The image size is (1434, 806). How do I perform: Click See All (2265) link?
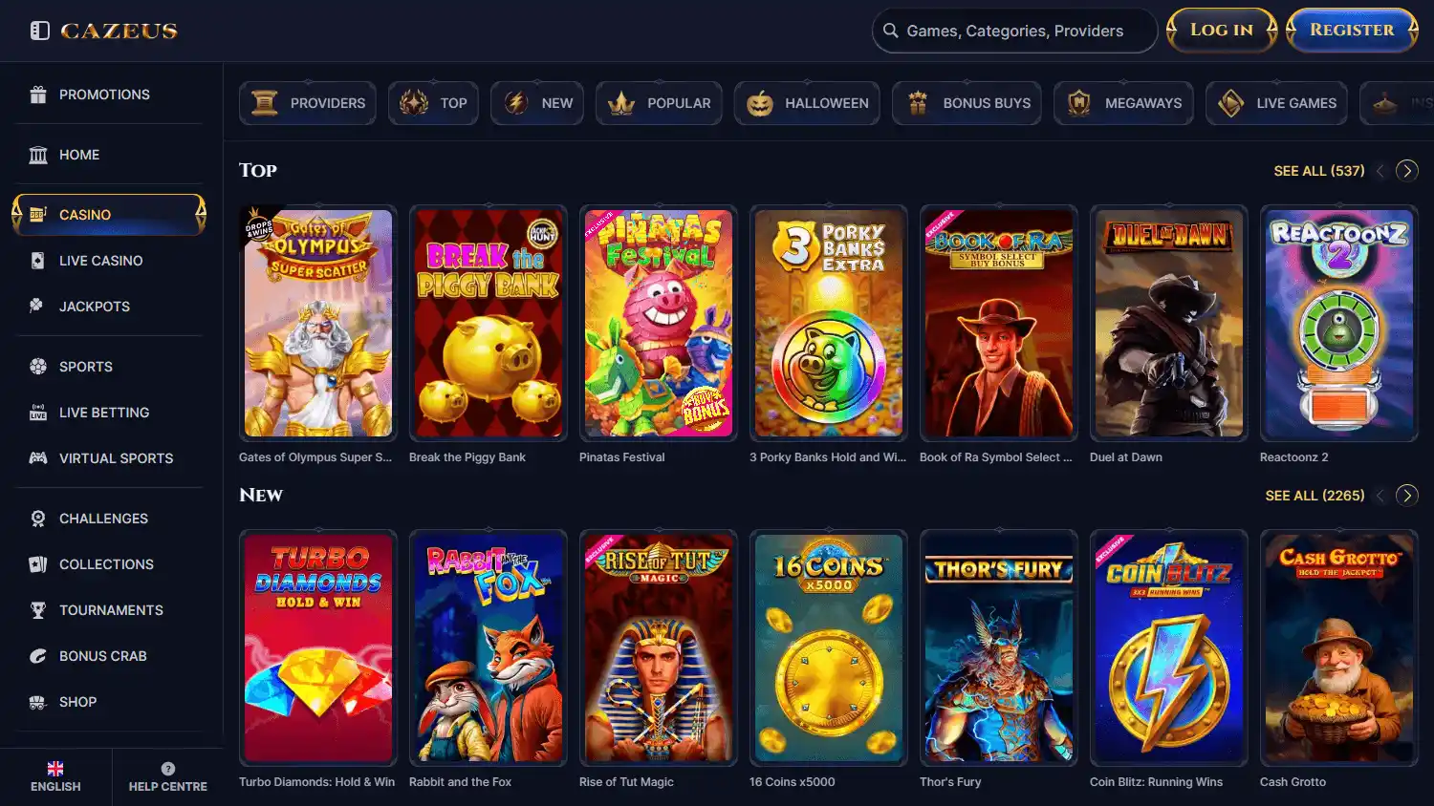click(x=1314, y=496)
